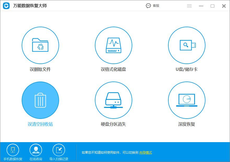This screenshot has height=162, width=230.
Task: Click the U盘/储存卡 text label
Action: [187, 69]
